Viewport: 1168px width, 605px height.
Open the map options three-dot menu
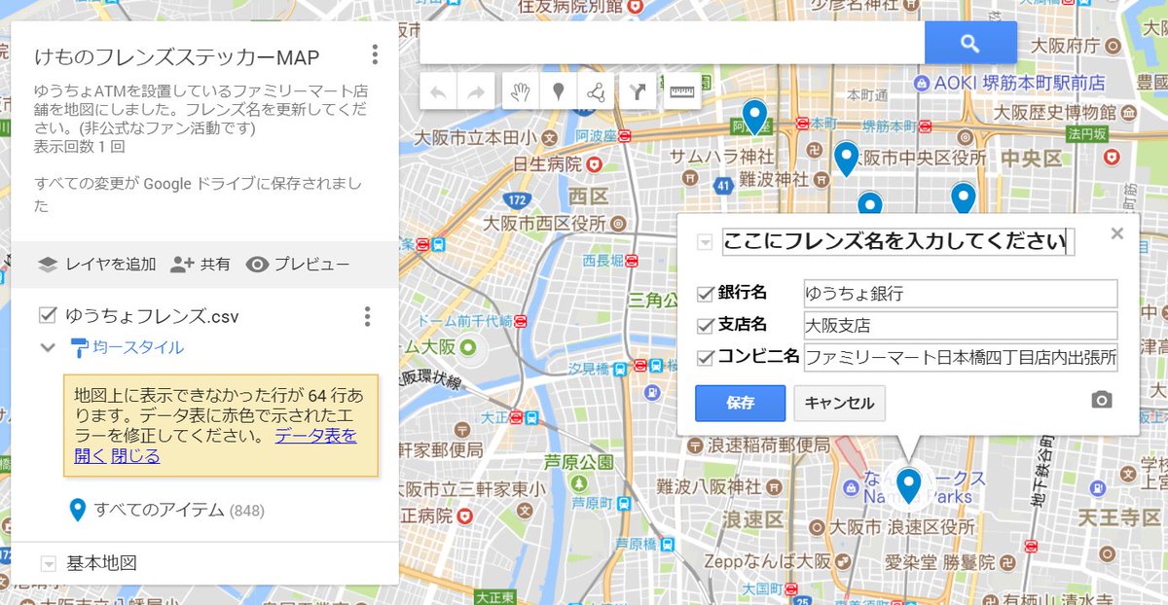pos(375,55)
